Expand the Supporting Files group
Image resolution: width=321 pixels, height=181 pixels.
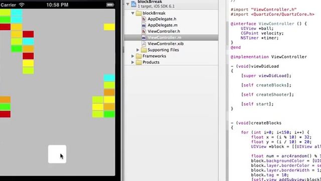[138, 50]
